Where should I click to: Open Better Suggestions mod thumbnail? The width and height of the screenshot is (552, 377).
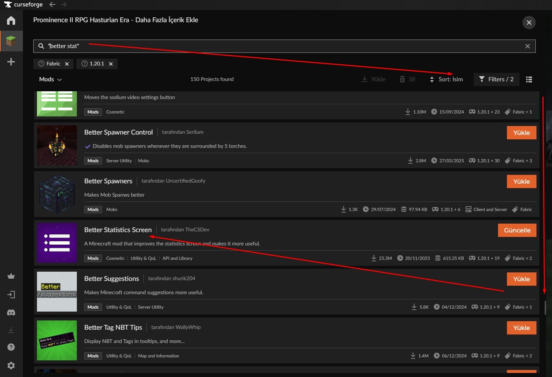click(57, 292)
